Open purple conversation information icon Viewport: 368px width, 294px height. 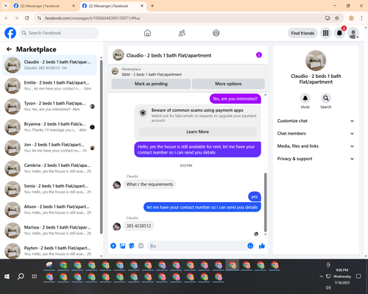pos(259,55)
